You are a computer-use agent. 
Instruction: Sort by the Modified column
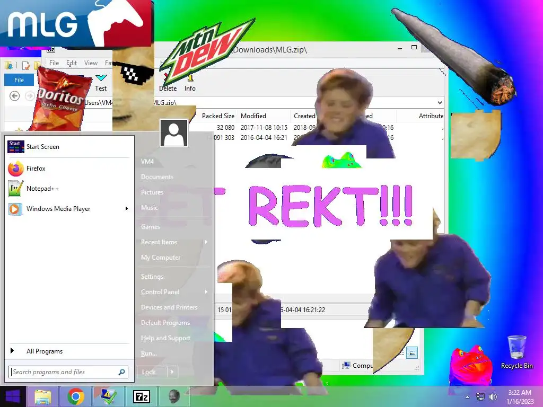[253, 116]
